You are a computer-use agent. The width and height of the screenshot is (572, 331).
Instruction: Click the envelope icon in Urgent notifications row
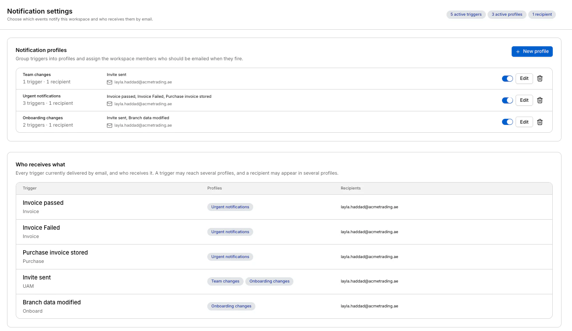110,104
